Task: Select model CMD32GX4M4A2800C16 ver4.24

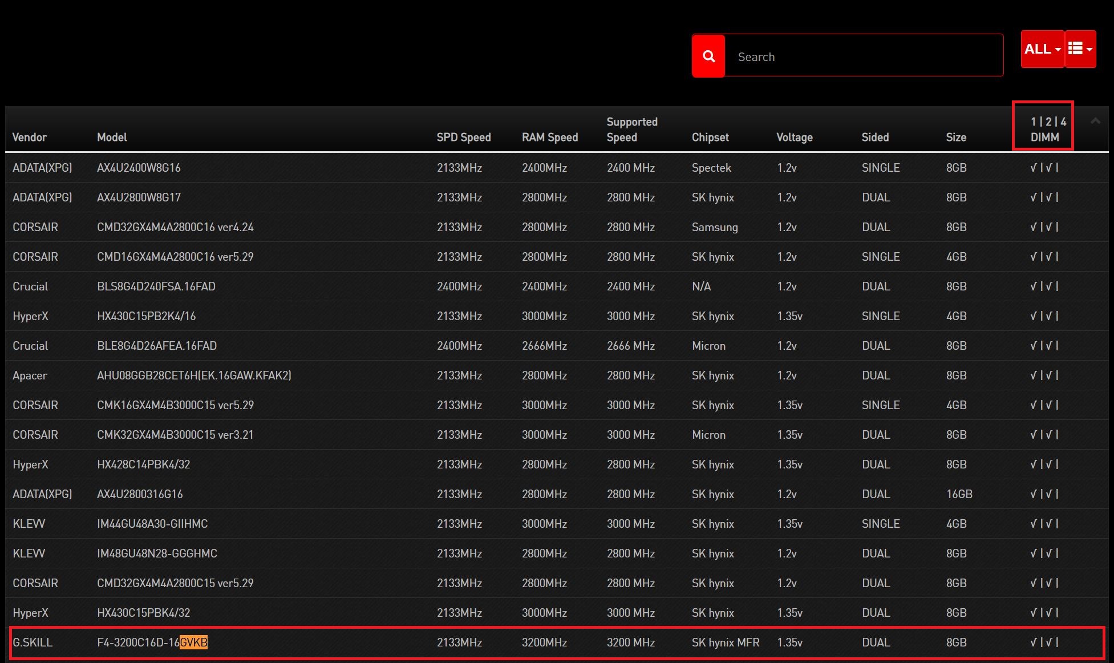Action: [175, 227]
